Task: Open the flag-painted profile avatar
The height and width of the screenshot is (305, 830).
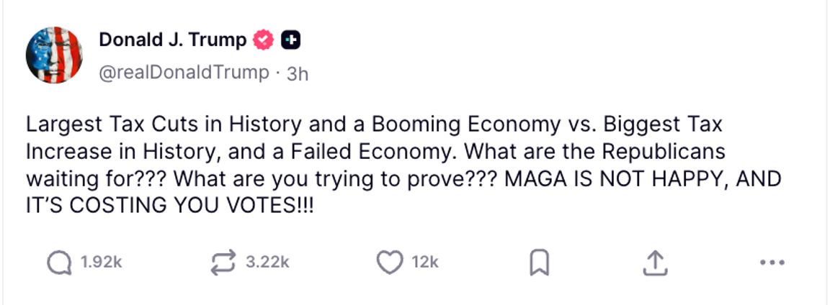Action: [54, 55]
